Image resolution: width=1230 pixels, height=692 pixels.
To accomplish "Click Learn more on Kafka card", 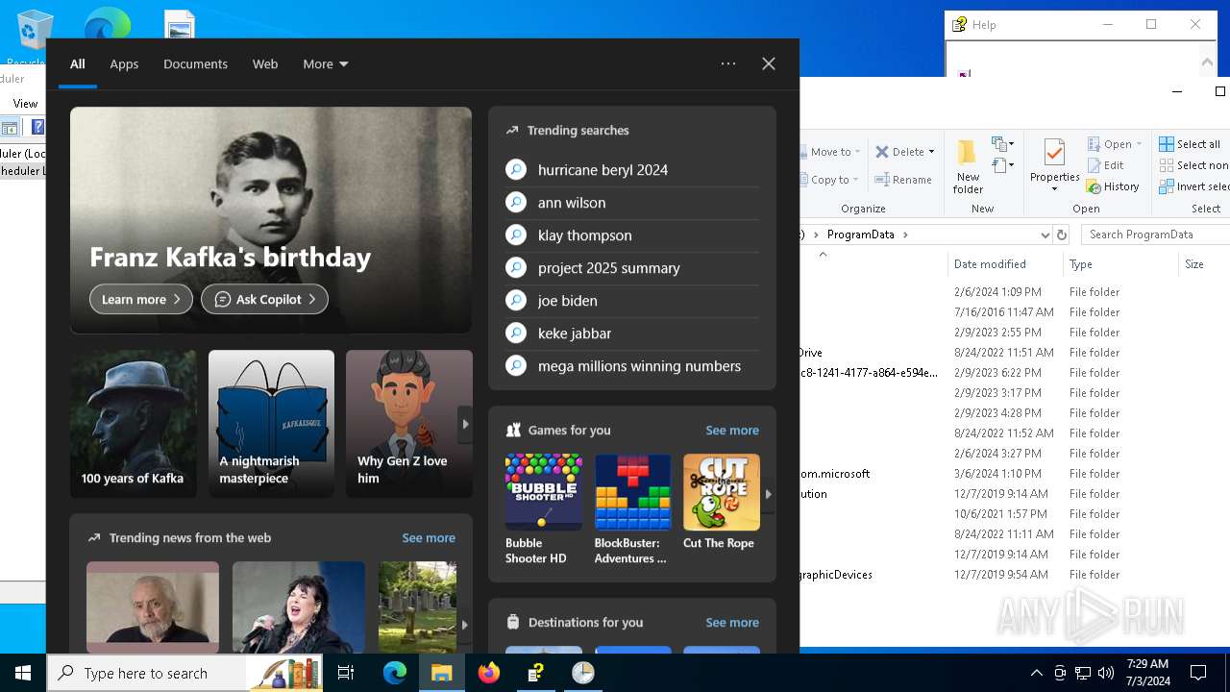I will 141,299.
